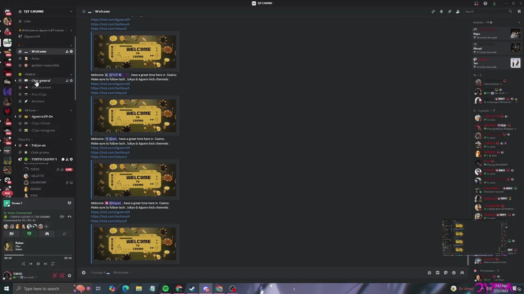Select the gambel-responsibly channel
The image size is (524, 294).
coord(45,65)
